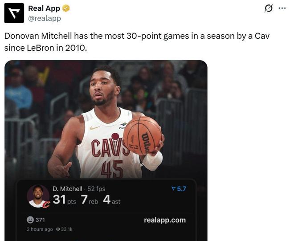Click the realapp.com link in card
Screen dimensions: 294x241
tap(165, 220)
